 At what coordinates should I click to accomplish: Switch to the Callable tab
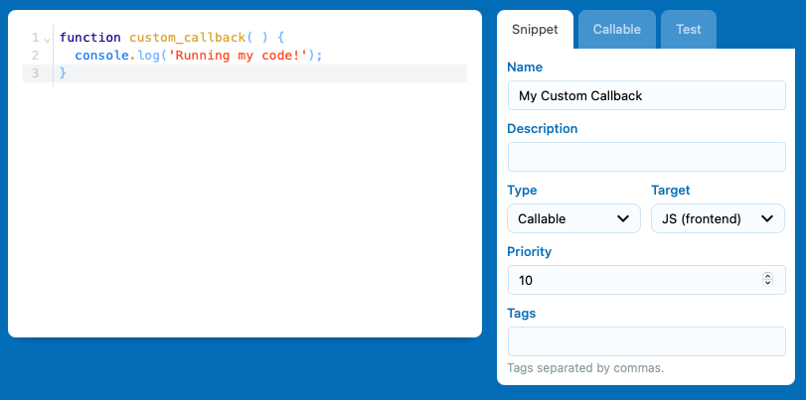617,29
